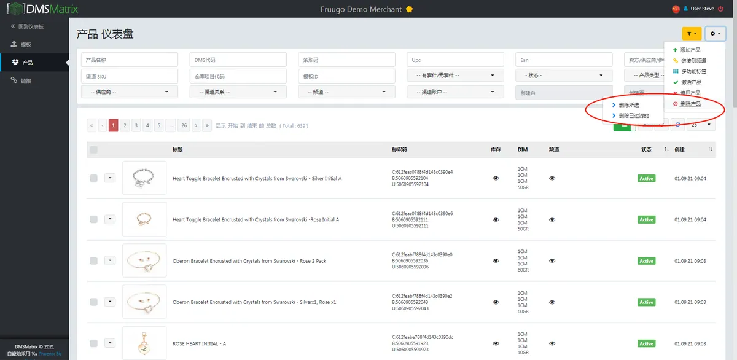The image size is (737, 360).
Task: Open the 渠道关系 dropdown filter
Action: (238, 92)
